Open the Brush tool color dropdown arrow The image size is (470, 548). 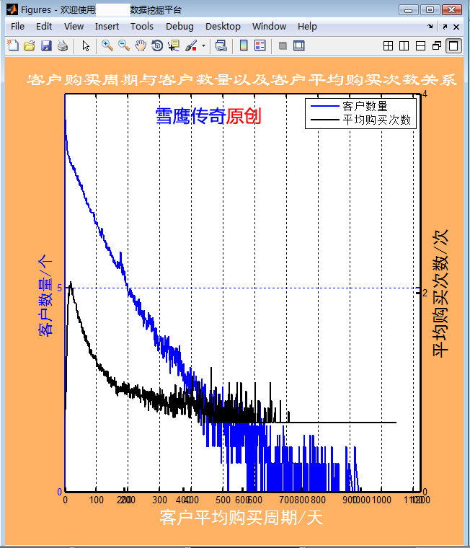click(x=203, y=46)
